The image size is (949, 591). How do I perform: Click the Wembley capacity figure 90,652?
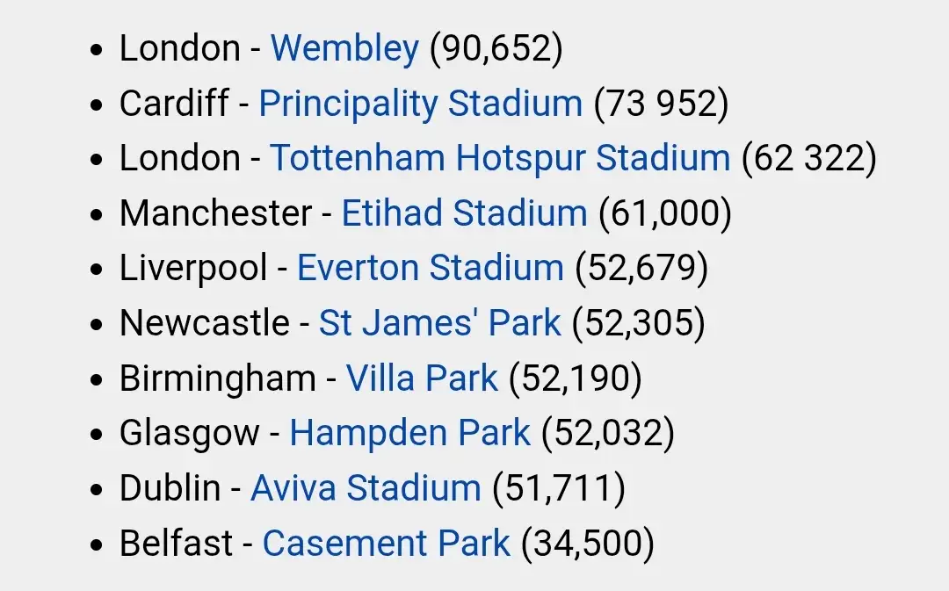[496, 48]
